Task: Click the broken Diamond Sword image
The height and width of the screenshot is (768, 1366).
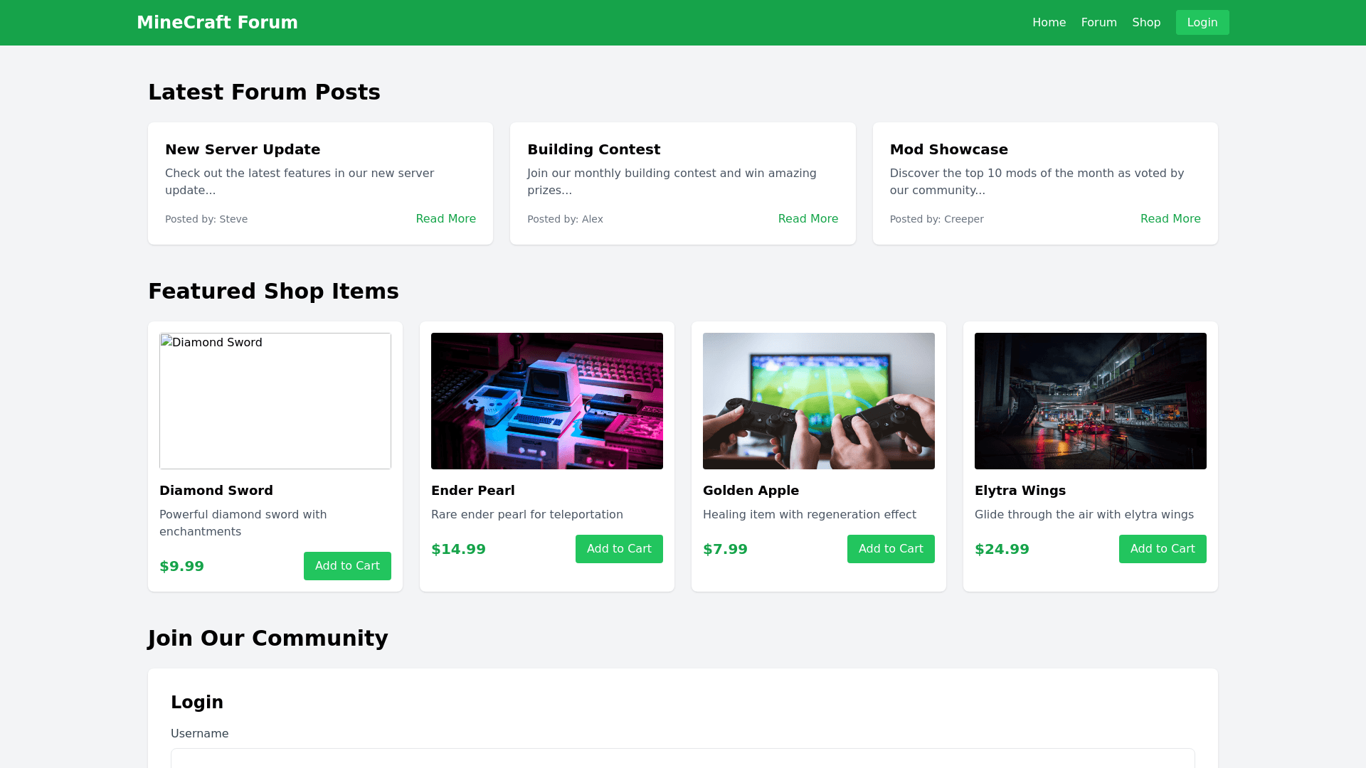Action: [275, 401]
